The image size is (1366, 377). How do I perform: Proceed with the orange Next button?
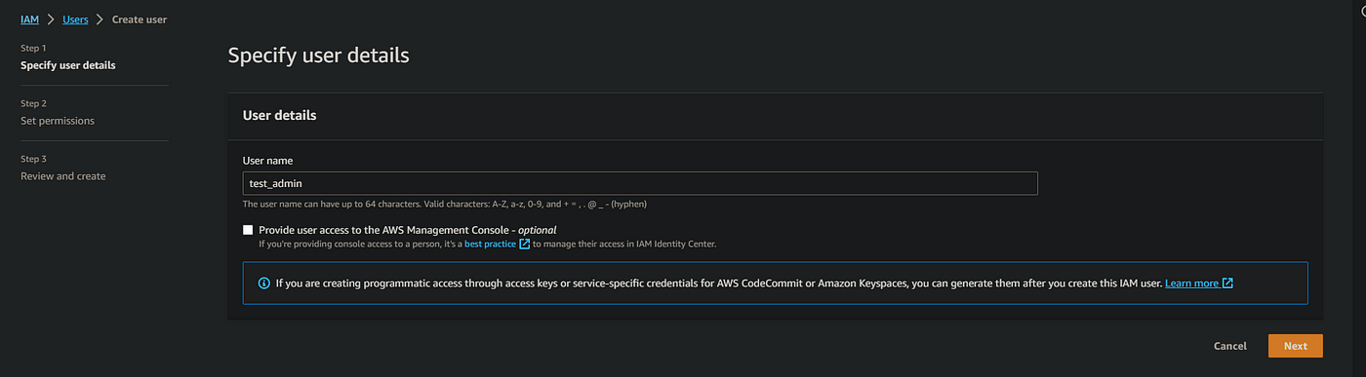[x=1295, y=346]
